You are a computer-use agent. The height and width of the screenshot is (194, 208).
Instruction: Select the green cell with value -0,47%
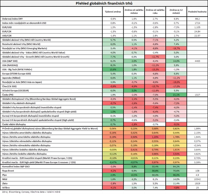(113, 162)
